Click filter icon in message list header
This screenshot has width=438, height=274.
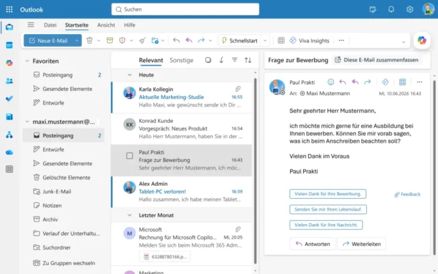click(235, 59)
